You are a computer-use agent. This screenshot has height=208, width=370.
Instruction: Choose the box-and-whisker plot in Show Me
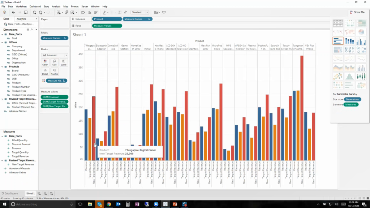pyautogui.click(x=361, y=76)
